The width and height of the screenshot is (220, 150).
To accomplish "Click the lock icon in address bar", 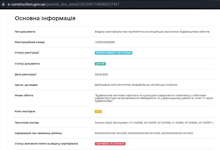I will 3,4.
